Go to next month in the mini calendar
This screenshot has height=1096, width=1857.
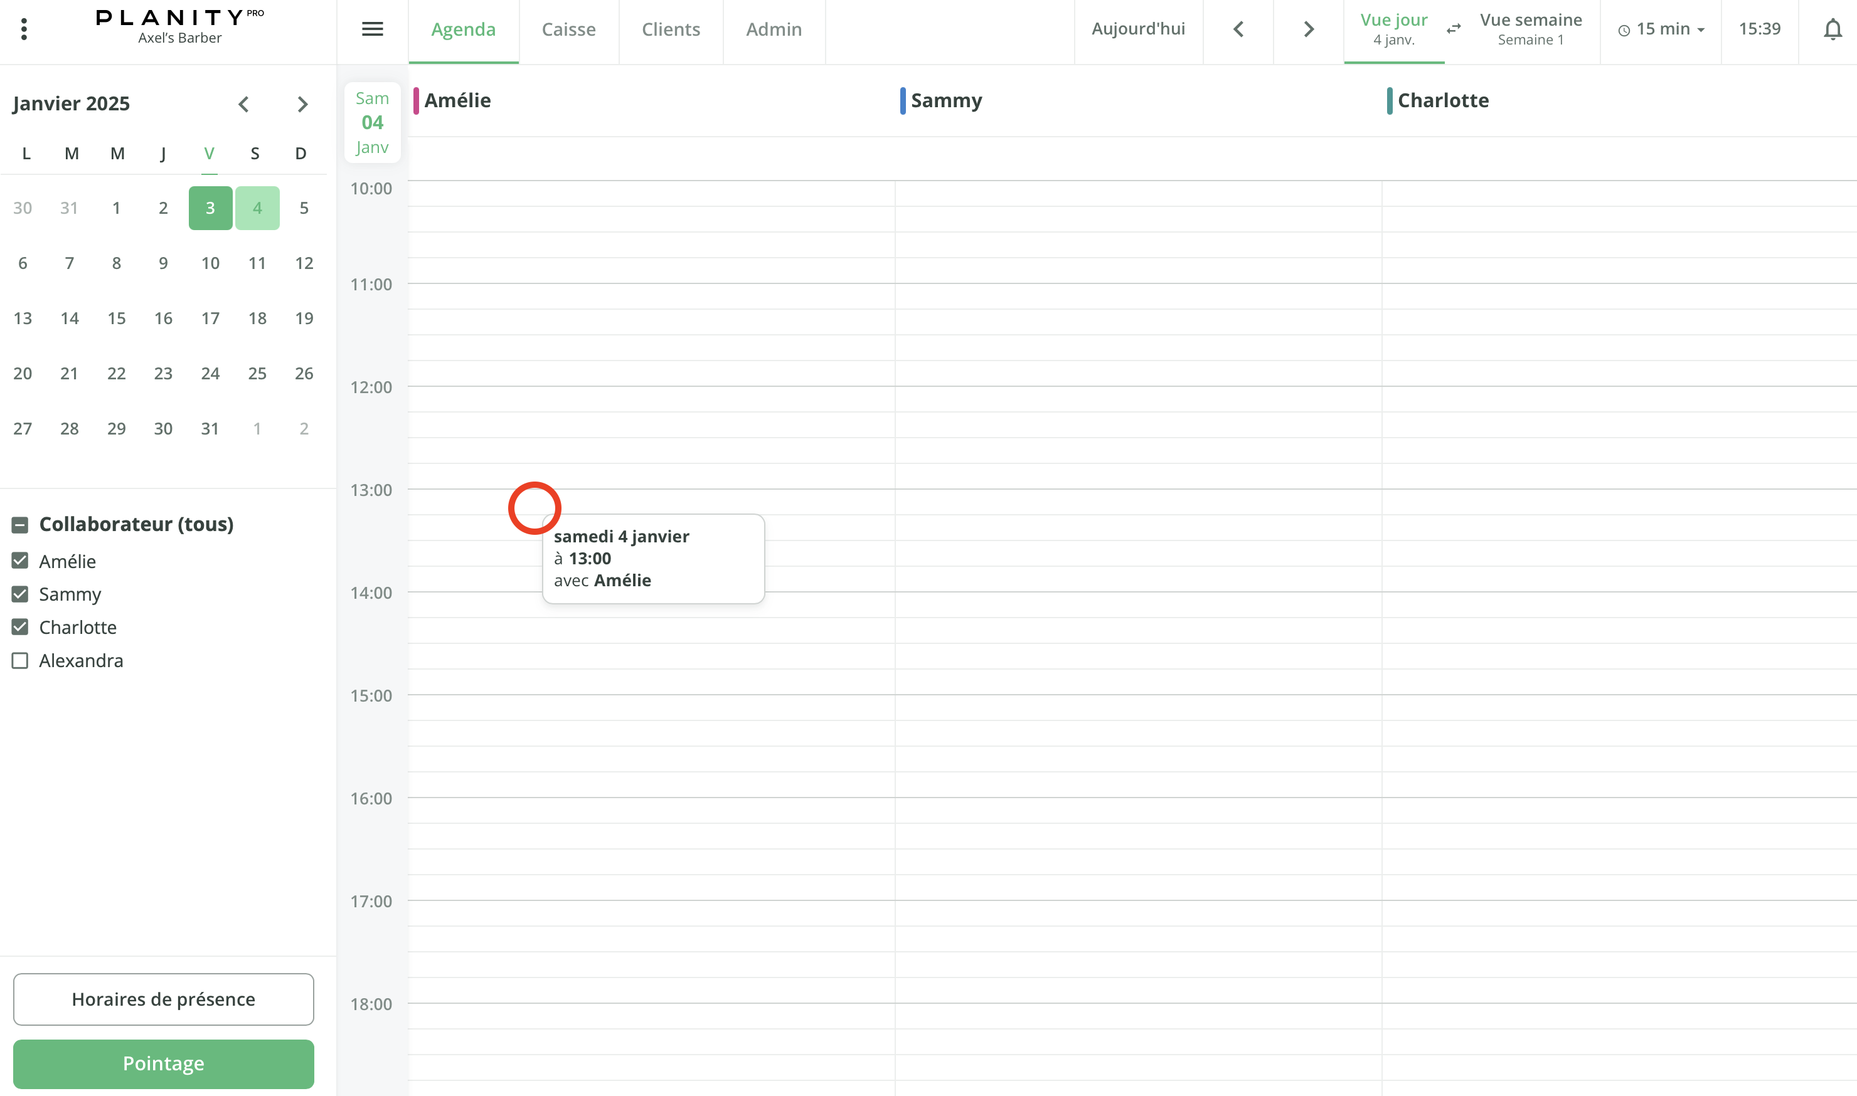coord(302,103)
